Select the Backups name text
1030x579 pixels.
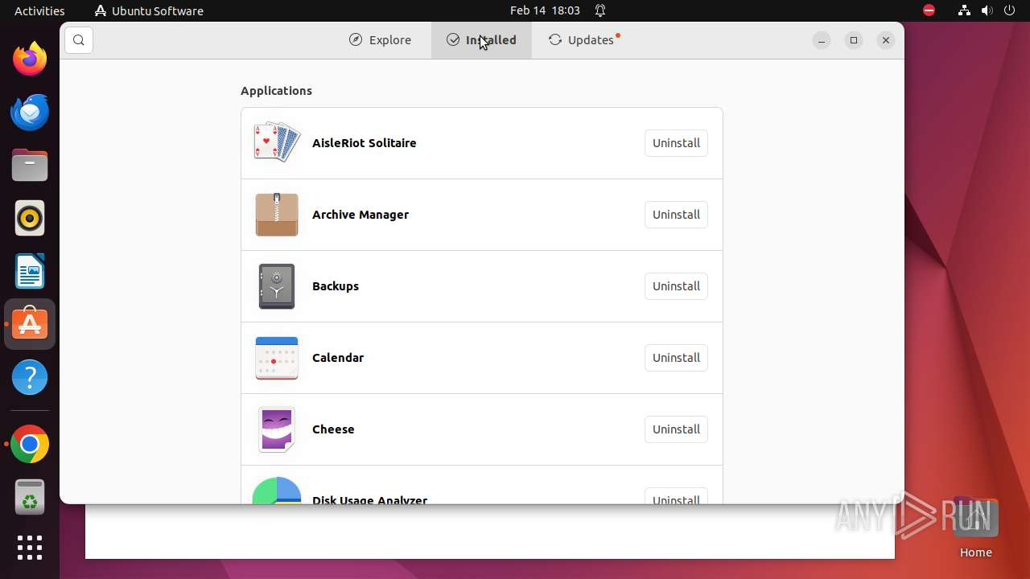pos(336,286)
